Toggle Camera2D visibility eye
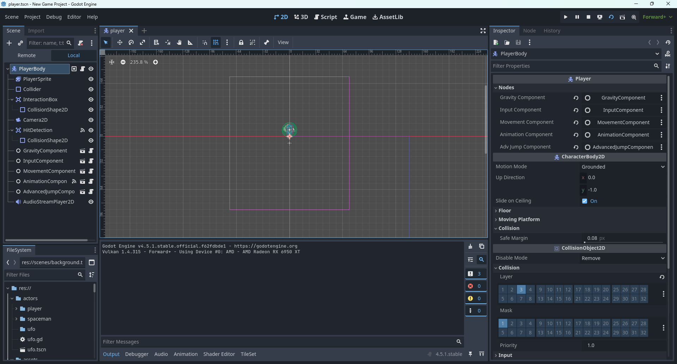 pyautogui.click(x=91, y=120)
